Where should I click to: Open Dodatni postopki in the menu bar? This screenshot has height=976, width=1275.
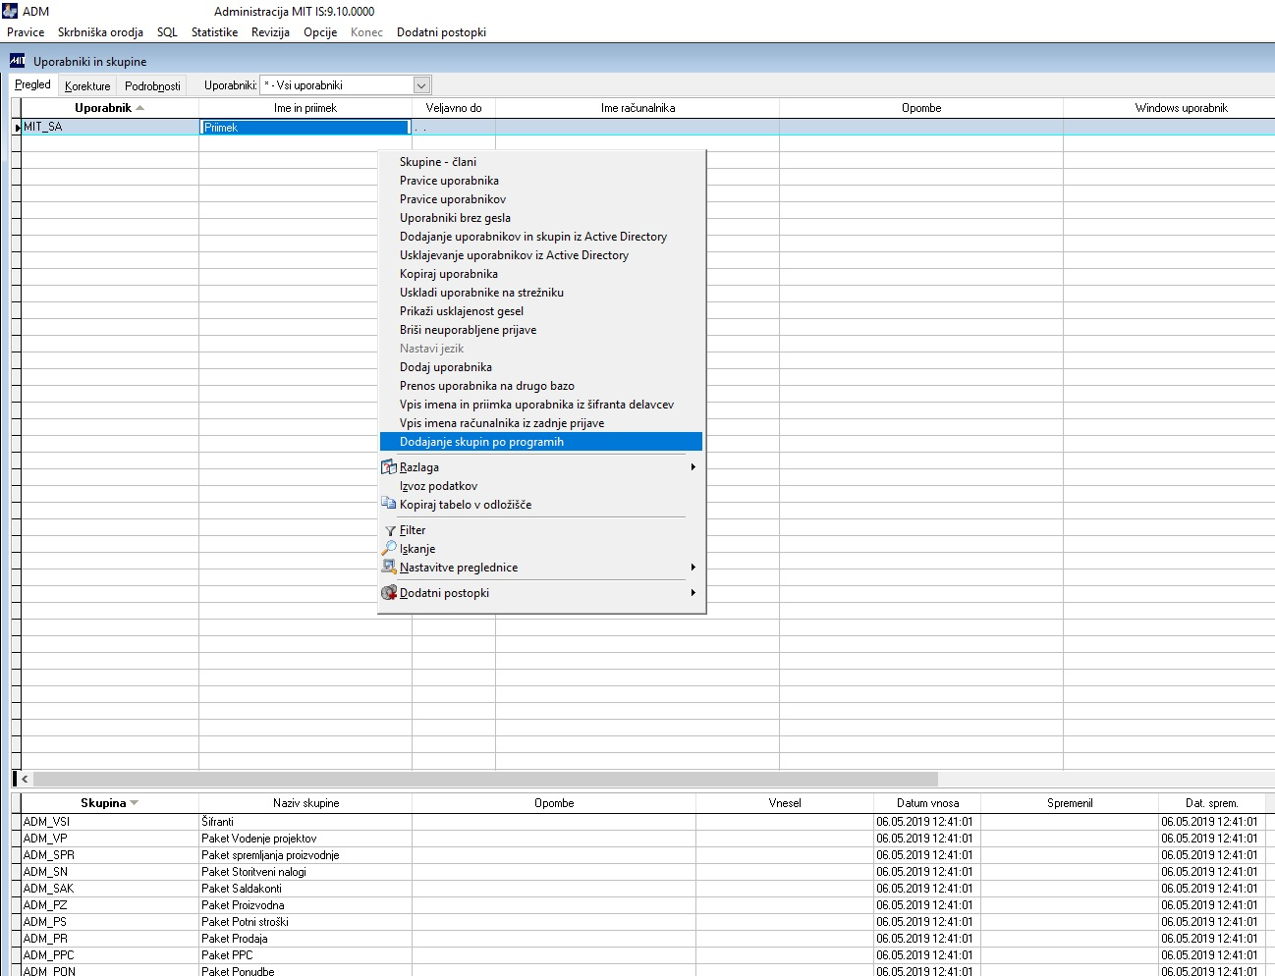pos(441,32)
